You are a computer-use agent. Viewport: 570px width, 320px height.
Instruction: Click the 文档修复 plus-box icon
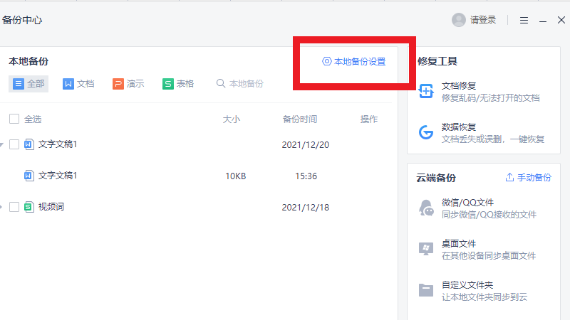coord(425,91)
